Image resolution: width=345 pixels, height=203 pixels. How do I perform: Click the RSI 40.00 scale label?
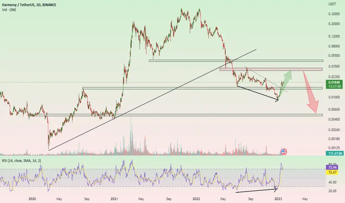tap(332, 182)
